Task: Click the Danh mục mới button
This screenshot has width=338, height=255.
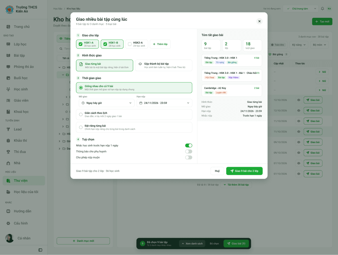Action: click(83, 241)
